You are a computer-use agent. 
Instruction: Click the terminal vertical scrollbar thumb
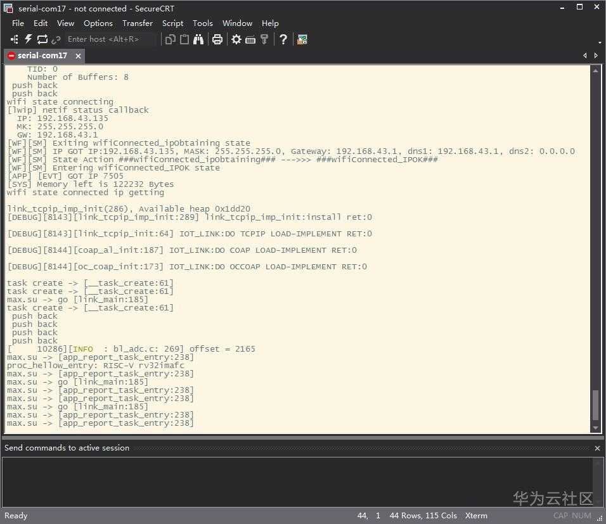pos(596,405)
